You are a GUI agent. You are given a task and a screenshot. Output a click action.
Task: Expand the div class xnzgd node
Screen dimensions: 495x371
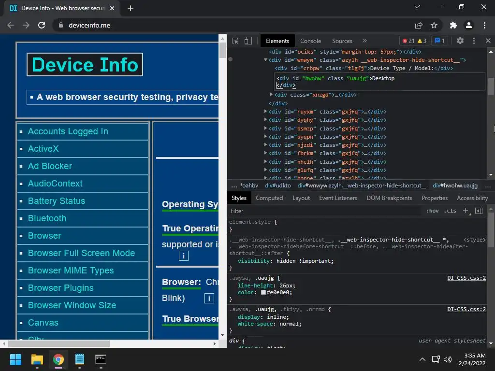pyautogui.click(x=271, y=94)
